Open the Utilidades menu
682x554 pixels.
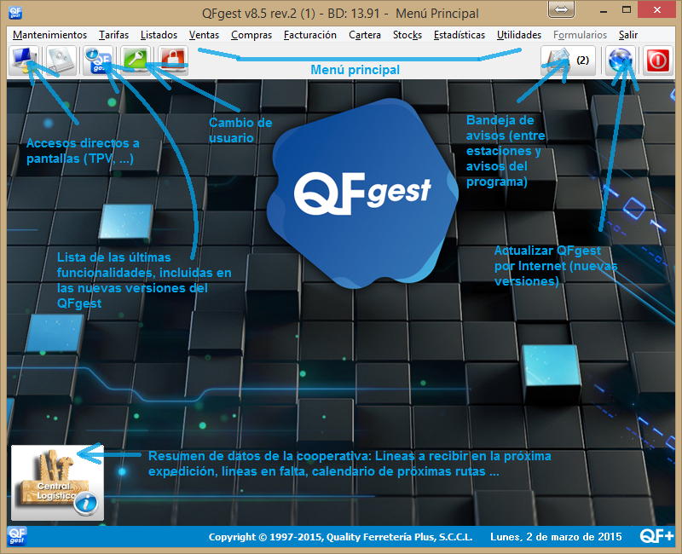pos(519,35)
